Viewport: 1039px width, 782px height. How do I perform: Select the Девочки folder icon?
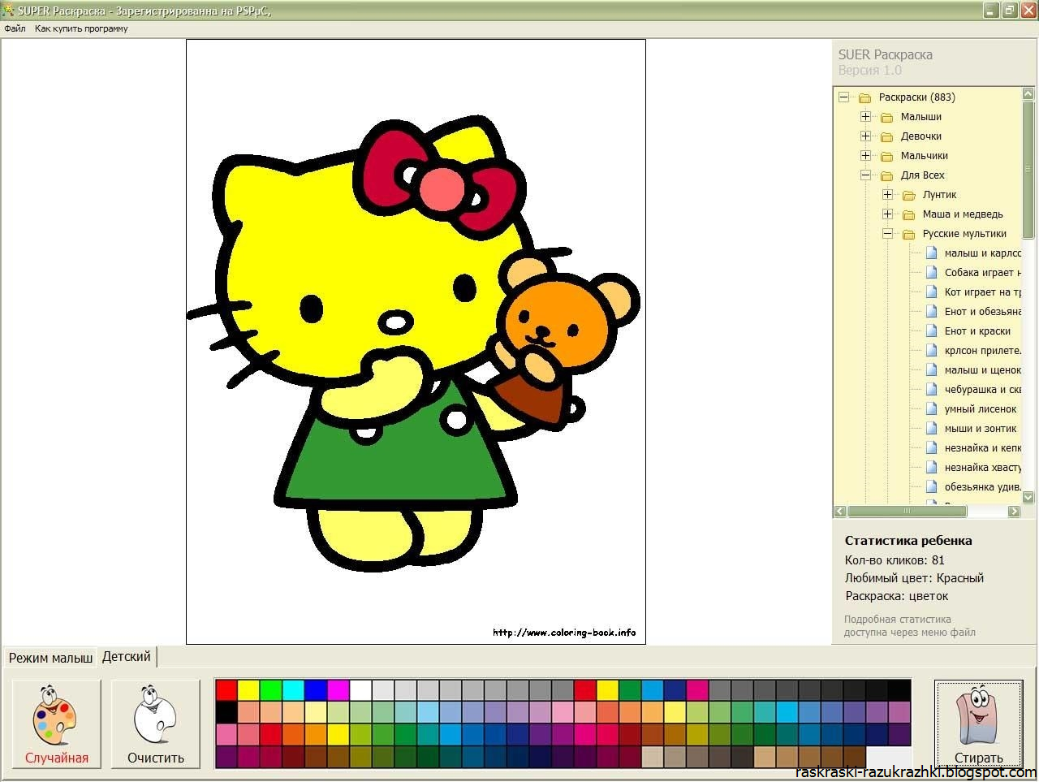point(887,136)
